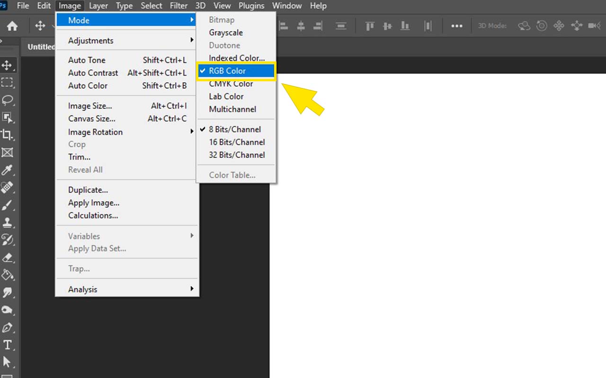Open the Image Rotation submenu
The width and height of the screenshot is (606, 378).
pos(95,132)
